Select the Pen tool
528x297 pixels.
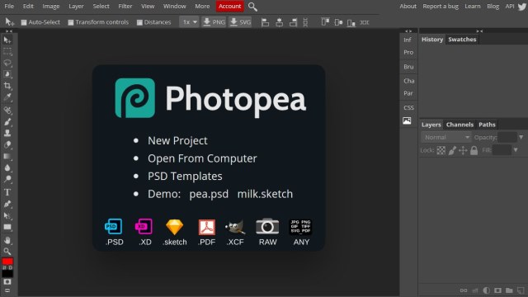click(x=7, y=204)
